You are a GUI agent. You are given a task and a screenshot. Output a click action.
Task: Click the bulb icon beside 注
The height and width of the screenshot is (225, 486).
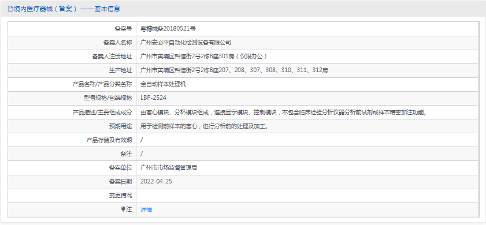pos(123,209)
